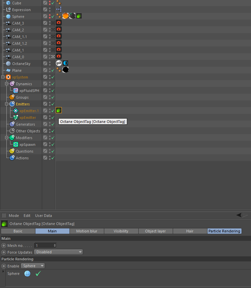Switch to the Visibility tab
This screenshot has width=251, height=288.
tap(121, 231)
